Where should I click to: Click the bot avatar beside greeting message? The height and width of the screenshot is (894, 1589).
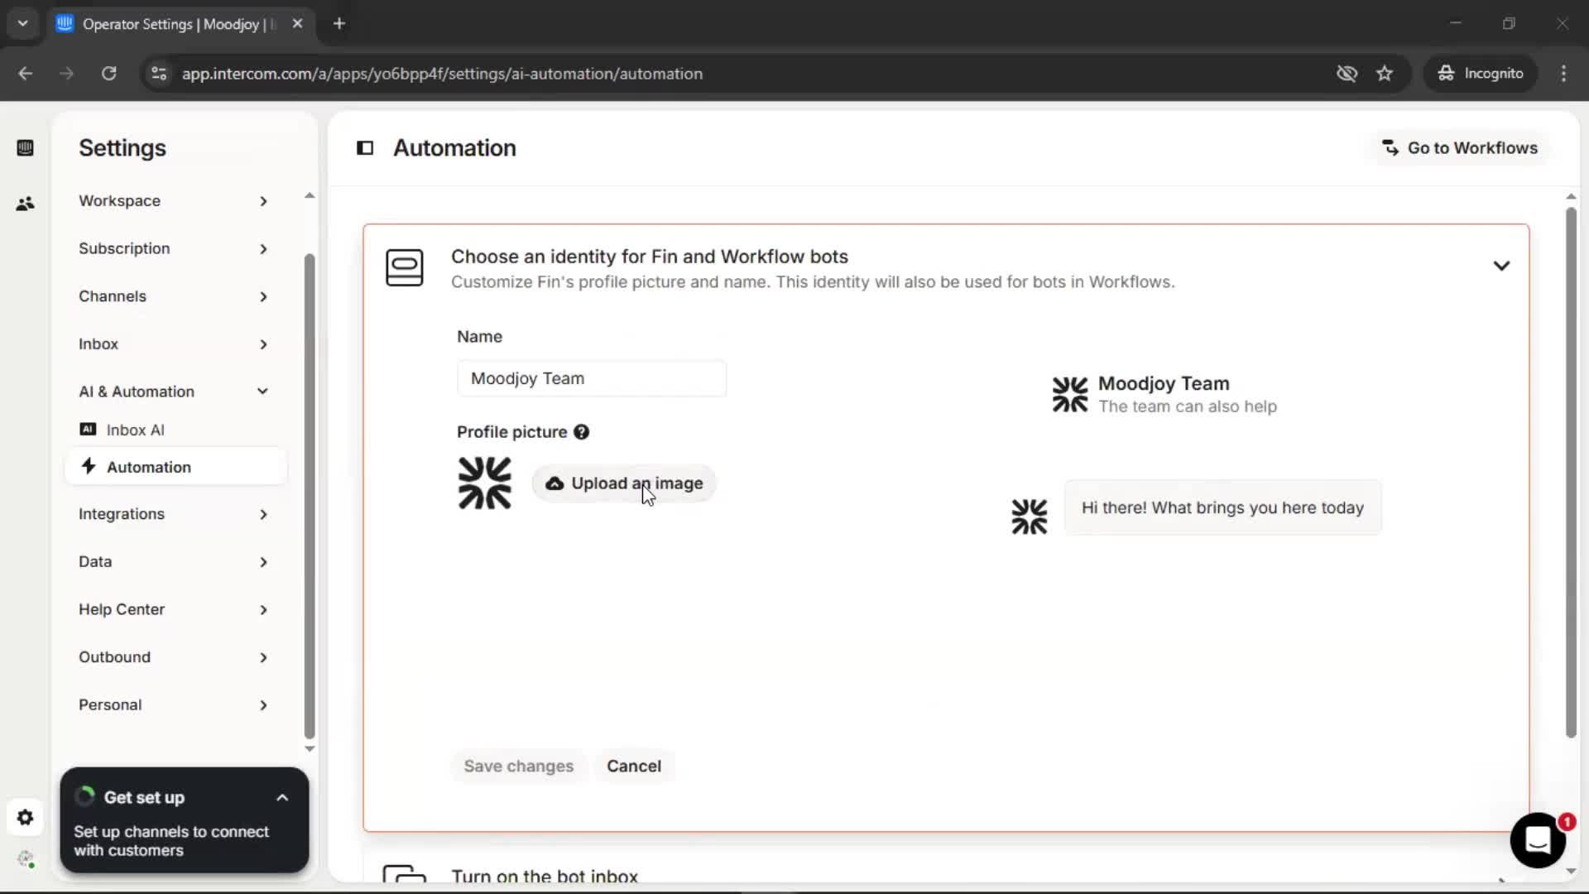click(x=1030, y=517)
